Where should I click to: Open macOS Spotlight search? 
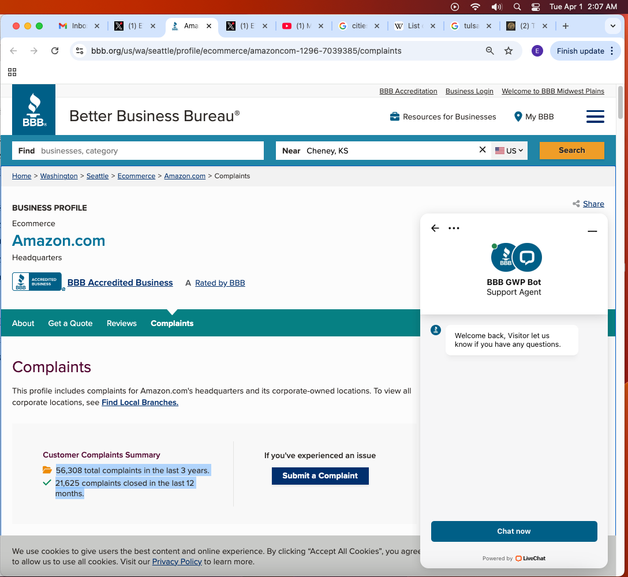(517, 7)
